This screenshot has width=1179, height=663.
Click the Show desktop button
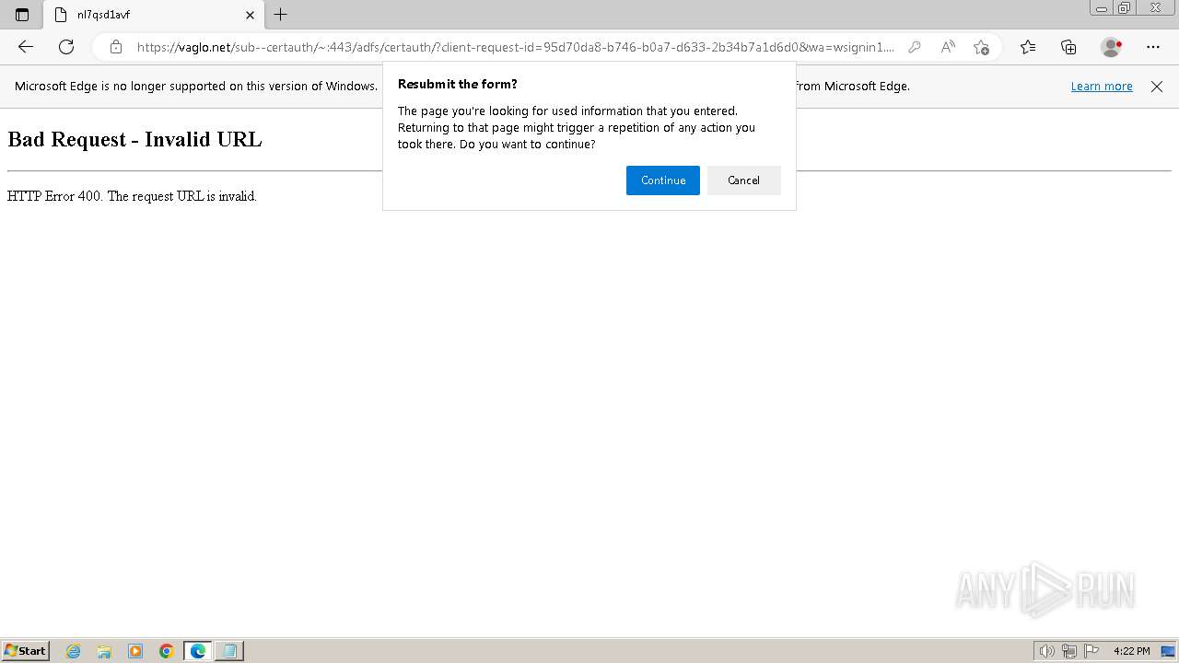point(1169,651)
